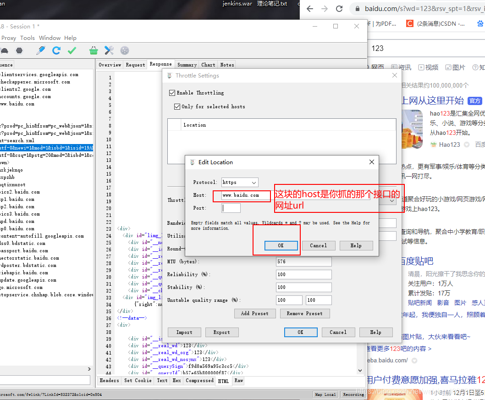Switch to the Request tab
The image size is (485, 400).
pos(136,65)
